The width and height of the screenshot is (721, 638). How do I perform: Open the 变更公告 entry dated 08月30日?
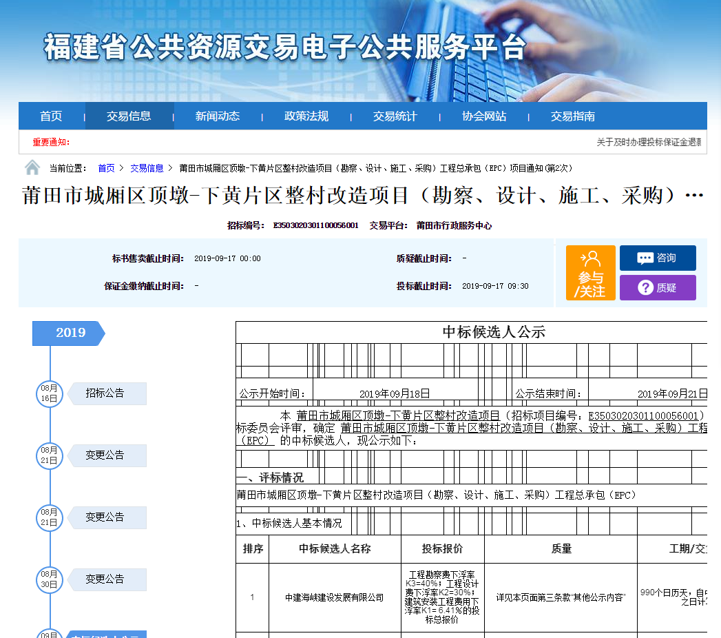(x=105, y=579)
